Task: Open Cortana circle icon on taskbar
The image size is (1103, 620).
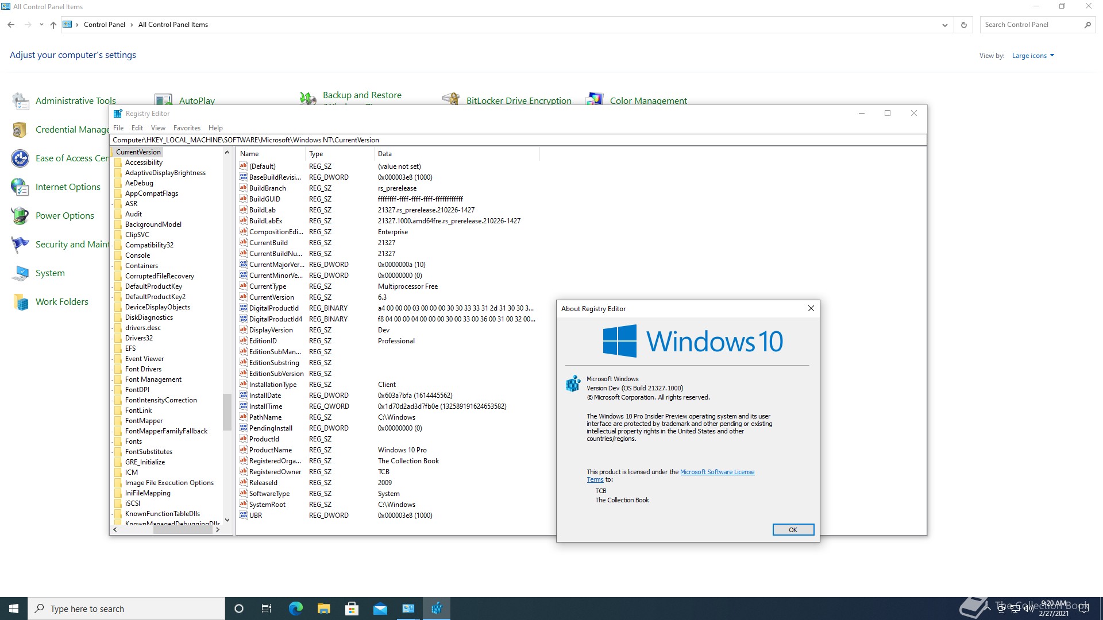Action: [239, 609]
